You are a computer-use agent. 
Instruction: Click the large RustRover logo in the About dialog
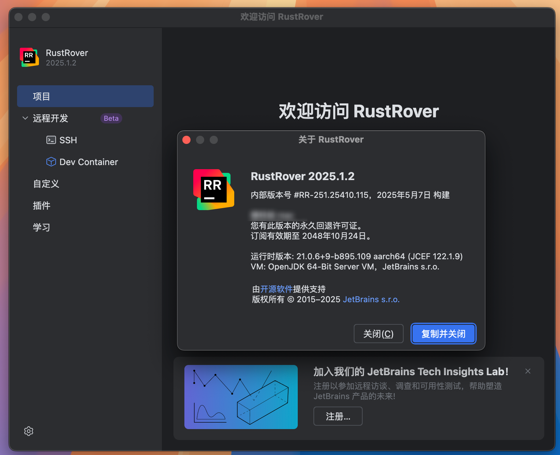(x=214, y=190)
